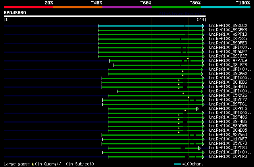Select the UniRef100_Q5VQ77 subject name
The height and width of the screenshot is (167, 254).
tap(228, 100)
